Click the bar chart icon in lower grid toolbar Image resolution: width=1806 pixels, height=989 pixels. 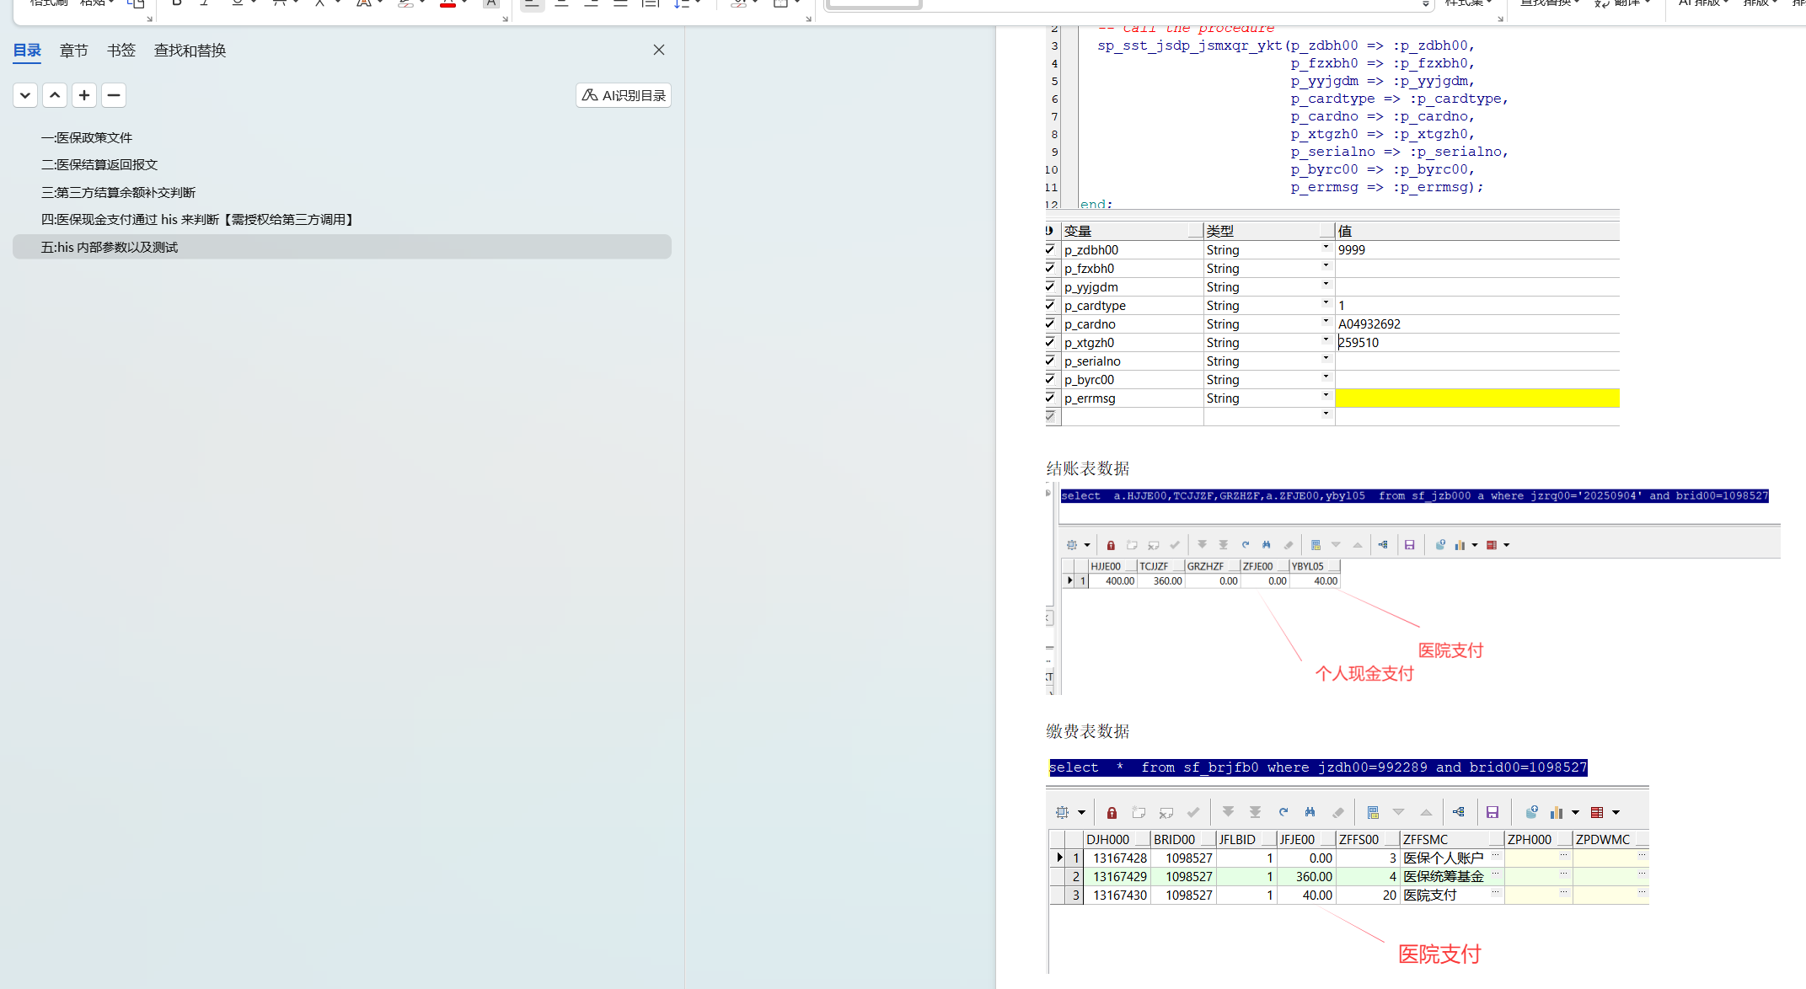pos(1556,813)
